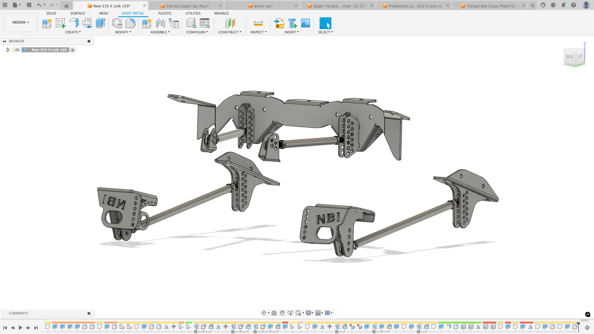The image size is (594, 334).
Task: Go to the Home tab icon
Action: pyautogui.click(x=66, y=6)
